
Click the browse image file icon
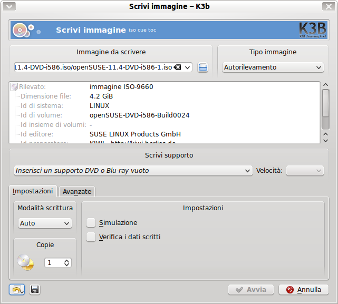tap(202, 67)
